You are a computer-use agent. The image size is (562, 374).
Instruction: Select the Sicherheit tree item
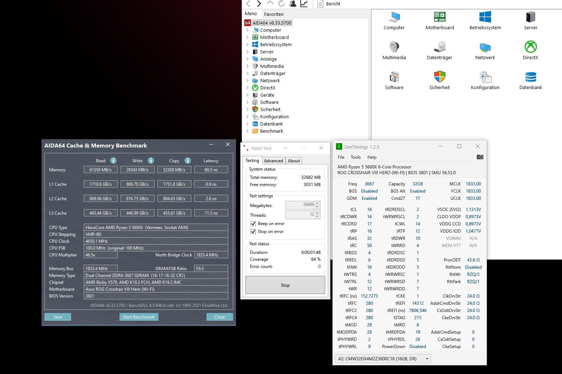tap(270, 109)
